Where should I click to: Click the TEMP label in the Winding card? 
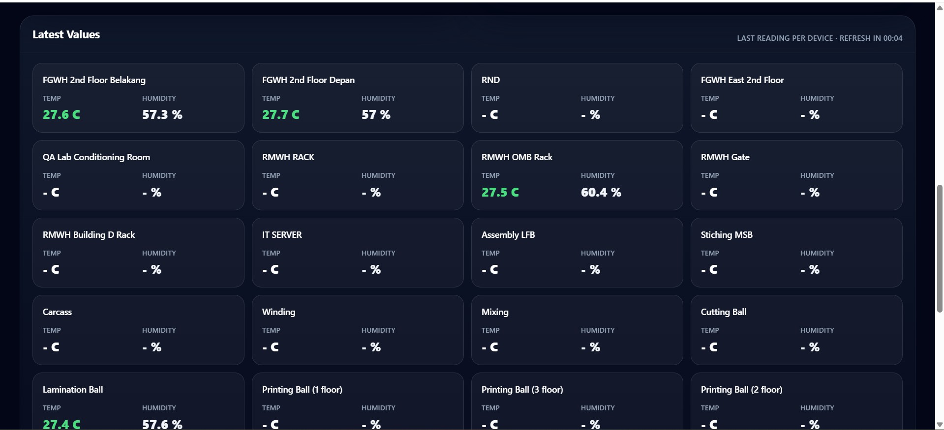click(x=271, y=330)
